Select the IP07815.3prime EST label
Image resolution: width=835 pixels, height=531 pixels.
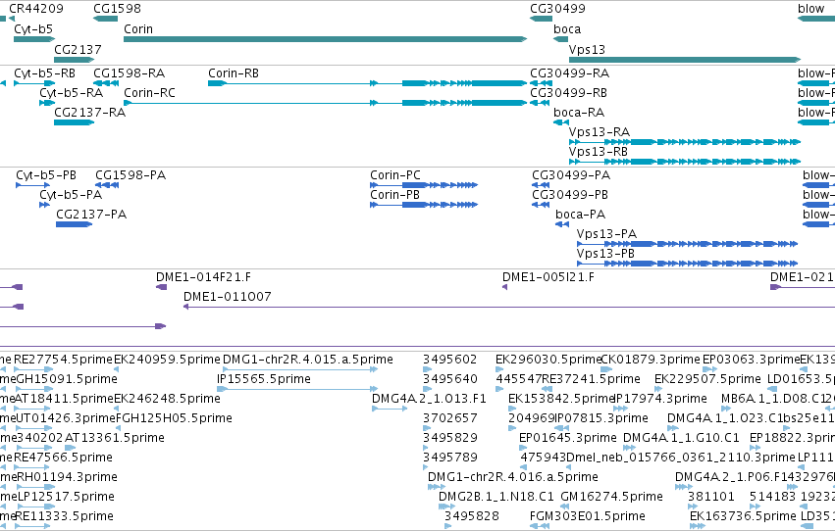tap(601, 418)
